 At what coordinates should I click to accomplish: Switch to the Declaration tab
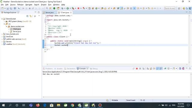[x=70, y=69]
